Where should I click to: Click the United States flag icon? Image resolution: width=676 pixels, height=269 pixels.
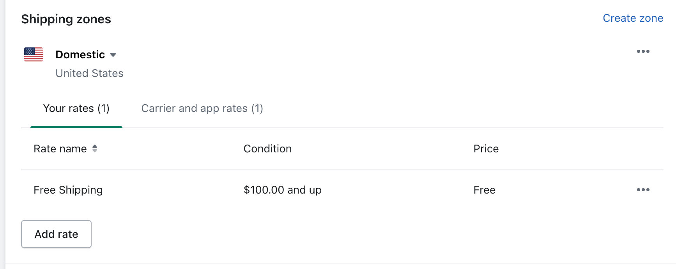pyautogui.click(x=34, y=54)
